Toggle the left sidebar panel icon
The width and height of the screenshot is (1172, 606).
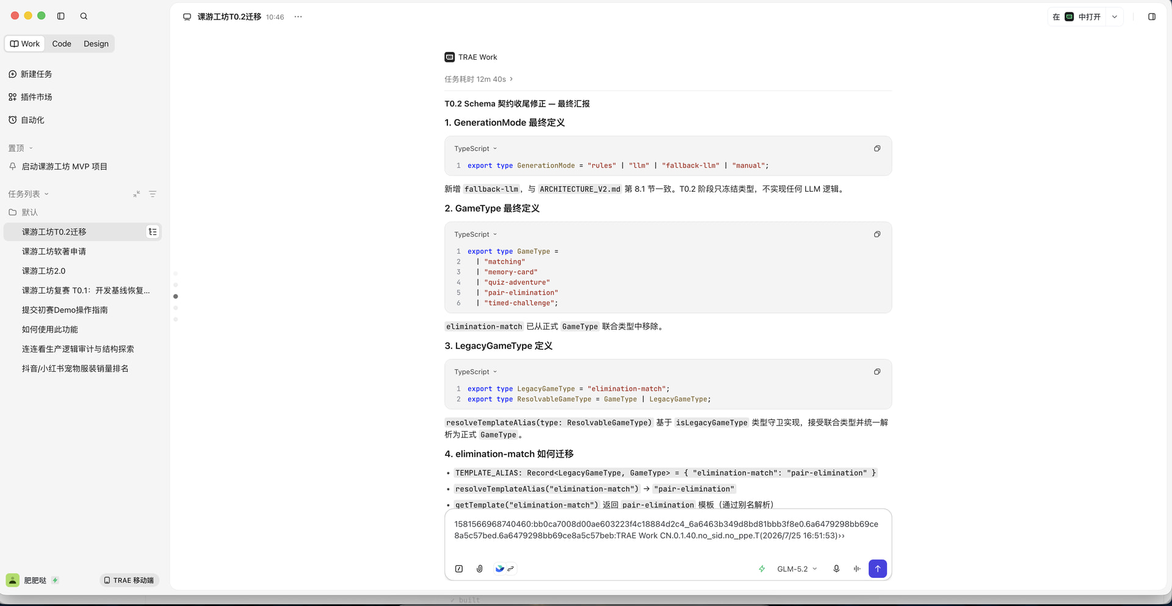[61, 16]
